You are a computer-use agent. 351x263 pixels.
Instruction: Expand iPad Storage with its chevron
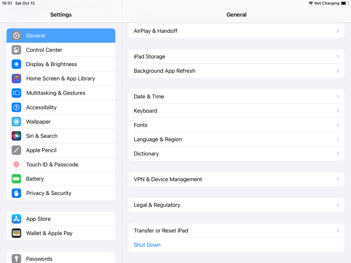(337, 57)
